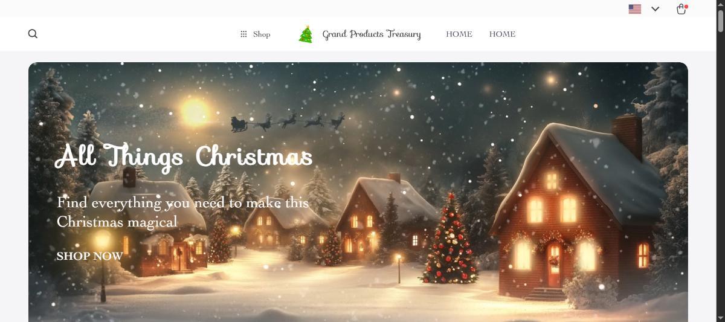The image size is (725, 322).
Task: Click the All Things Christmas heading
Action: click(x=184, y=156)
